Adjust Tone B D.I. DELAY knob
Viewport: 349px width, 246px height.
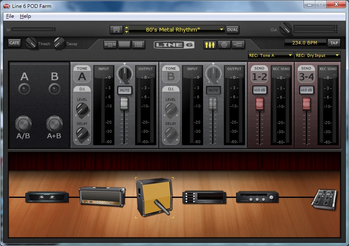(x=171, y=133)
